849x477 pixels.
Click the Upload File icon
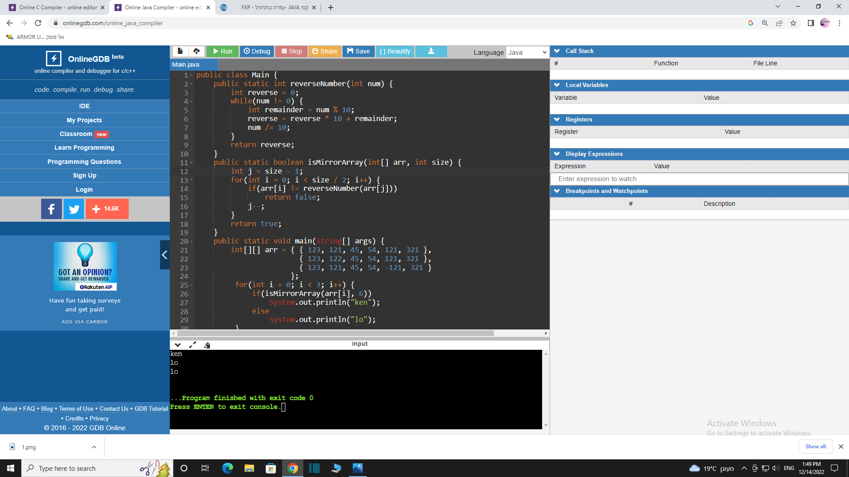click(x=196, y=51)
